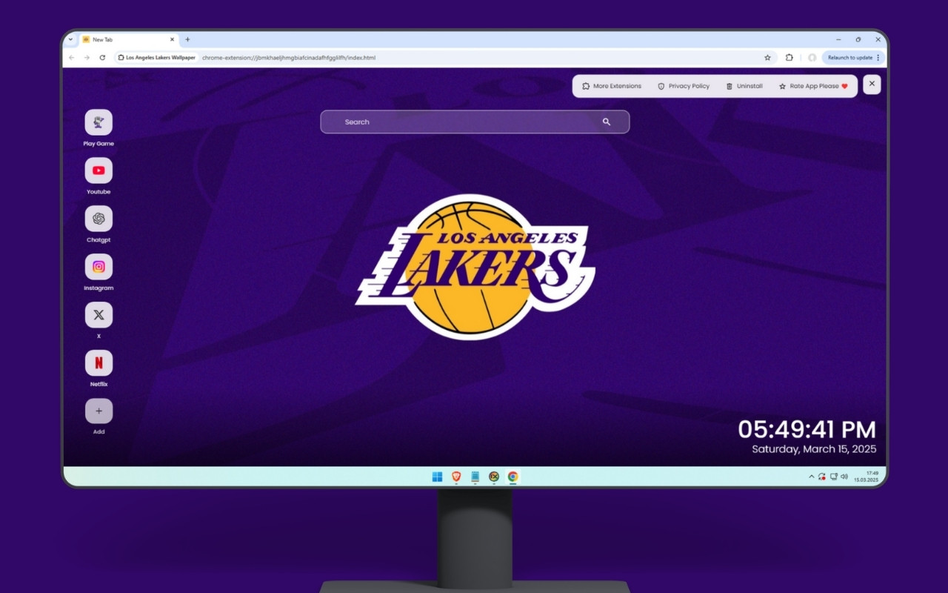The image size is (948, 593).
Task: Expand the tab search chevron
Action: pos(71,39)
